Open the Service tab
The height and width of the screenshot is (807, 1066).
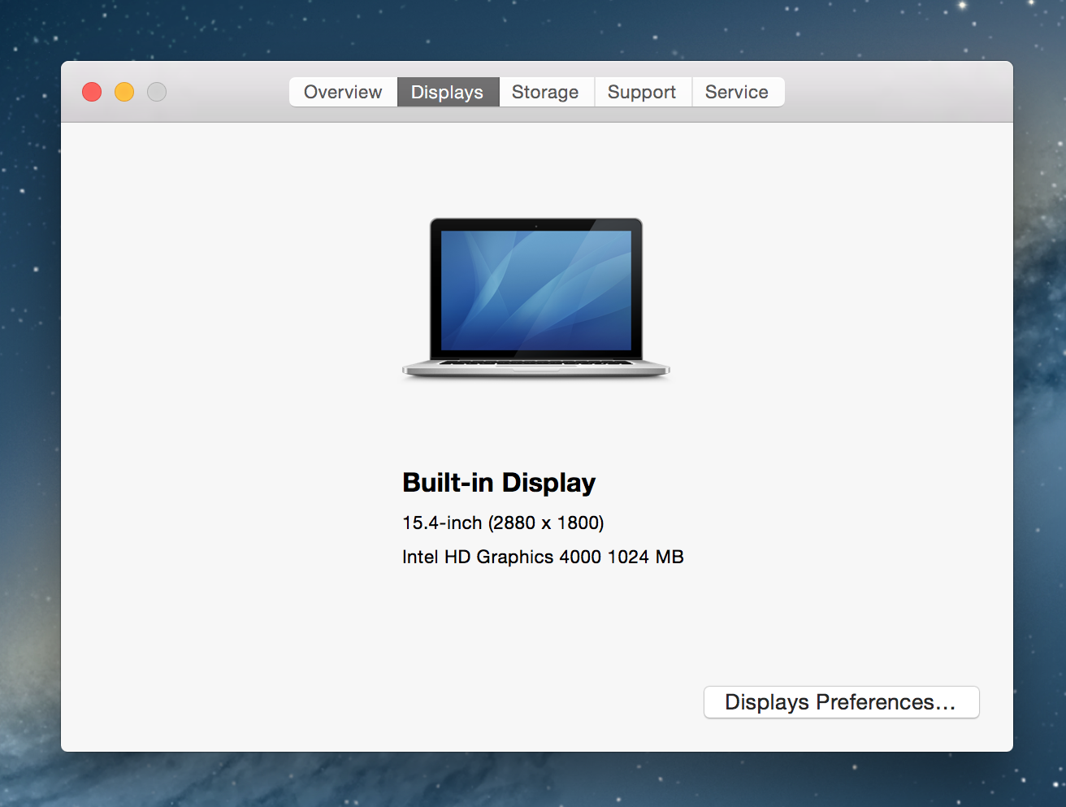tap(737, 92)
